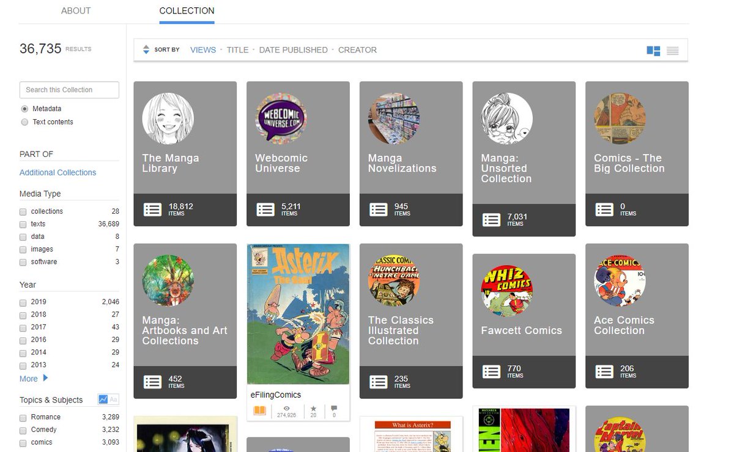The width and height of the screenshot is (734, 452).
Task: Click Classics Illustrated Collection circle image
Action: click(394, 281)
